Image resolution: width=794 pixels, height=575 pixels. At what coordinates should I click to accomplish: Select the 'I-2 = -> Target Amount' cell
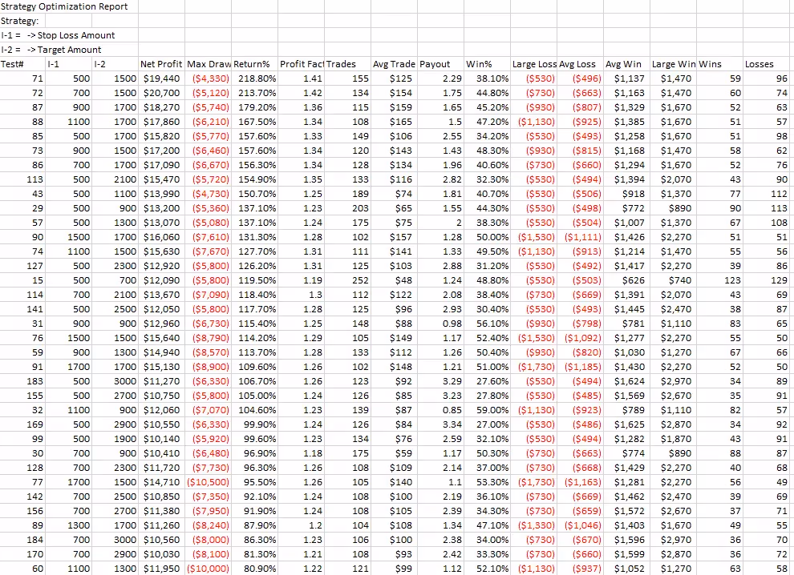(x=69, y=50)
